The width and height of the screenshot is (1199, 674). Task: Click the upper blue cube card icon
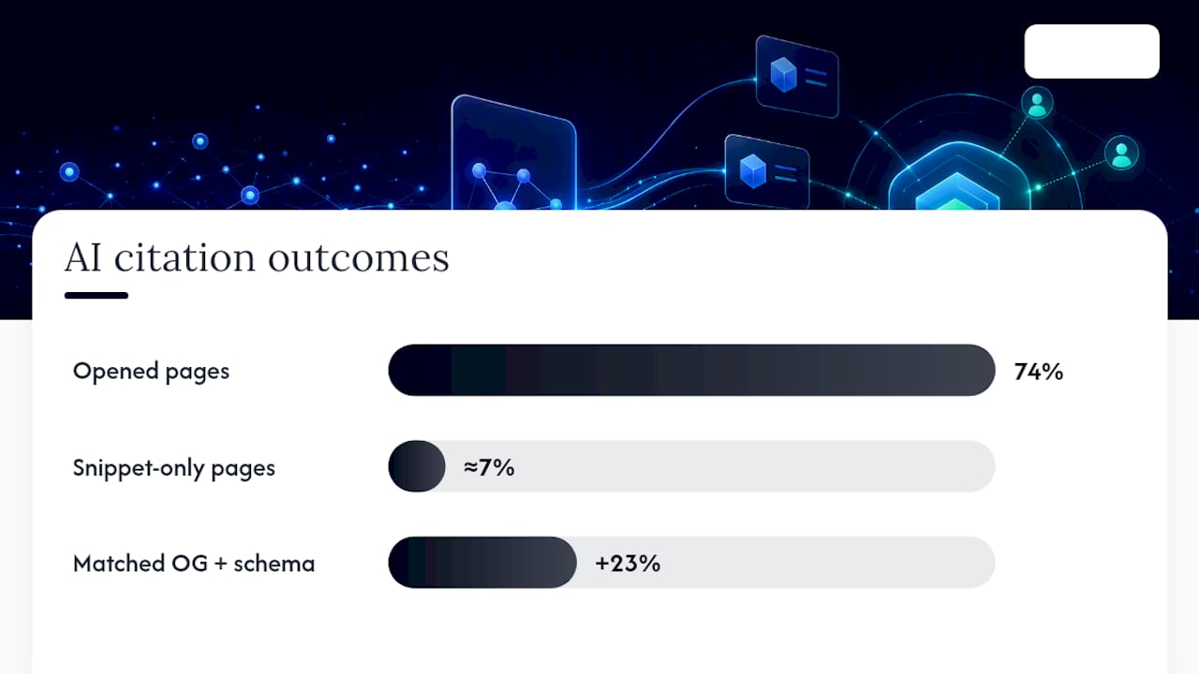[x=796, y=77]
